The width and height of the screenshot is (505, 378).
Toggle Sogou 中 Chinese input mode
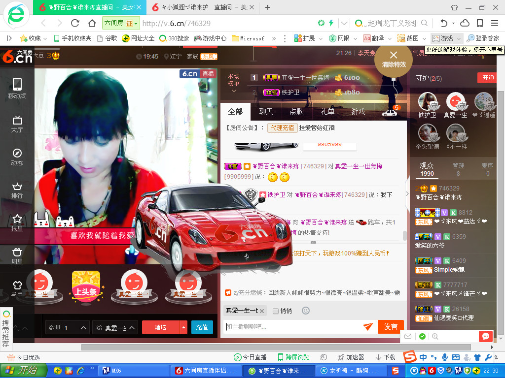click(x=423, y=357)
